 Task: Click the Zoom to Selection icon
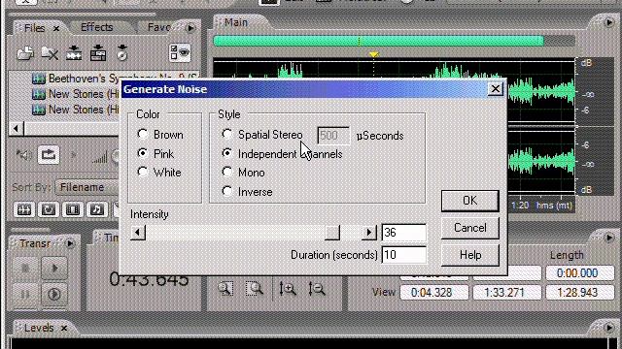pos(254,289)
